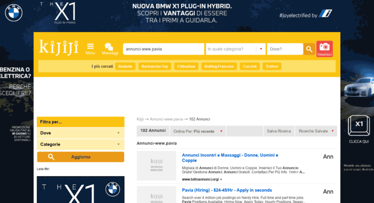
Task: Click the BMW i logo in banner
Action: pos(325,13)
